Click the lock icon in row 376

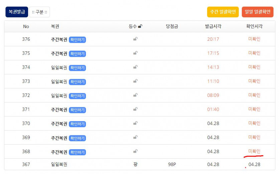pyautogui.click(x=135, y=39)
